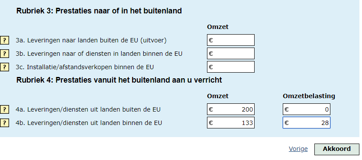Viewport: 362px width, 160px height.
Task: Confirm with the Akkoord button
Action: click(x=336, y=149)
